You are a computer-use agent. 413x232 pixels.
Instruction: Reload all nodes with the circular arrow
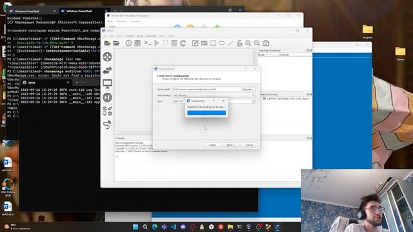183,43
